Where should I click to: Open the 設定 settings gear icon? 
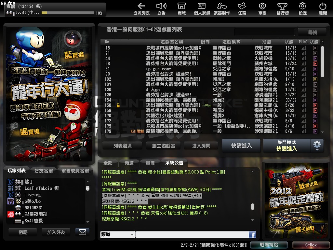point(302,7)
